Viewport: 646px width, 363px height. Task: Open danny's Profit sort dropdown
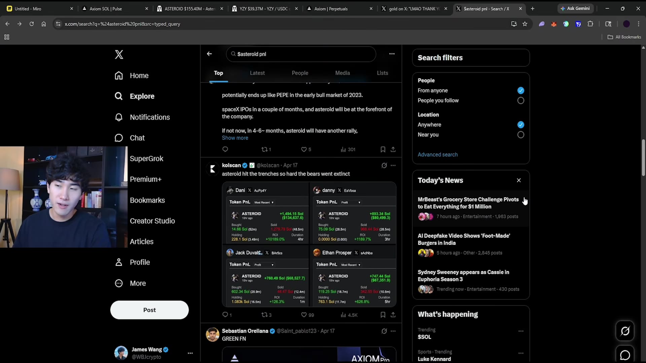coord(351,202)
